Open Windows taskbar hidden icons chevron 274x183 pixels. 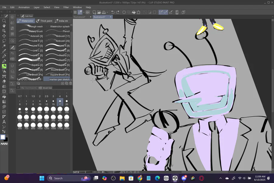[x=220, y=178]
